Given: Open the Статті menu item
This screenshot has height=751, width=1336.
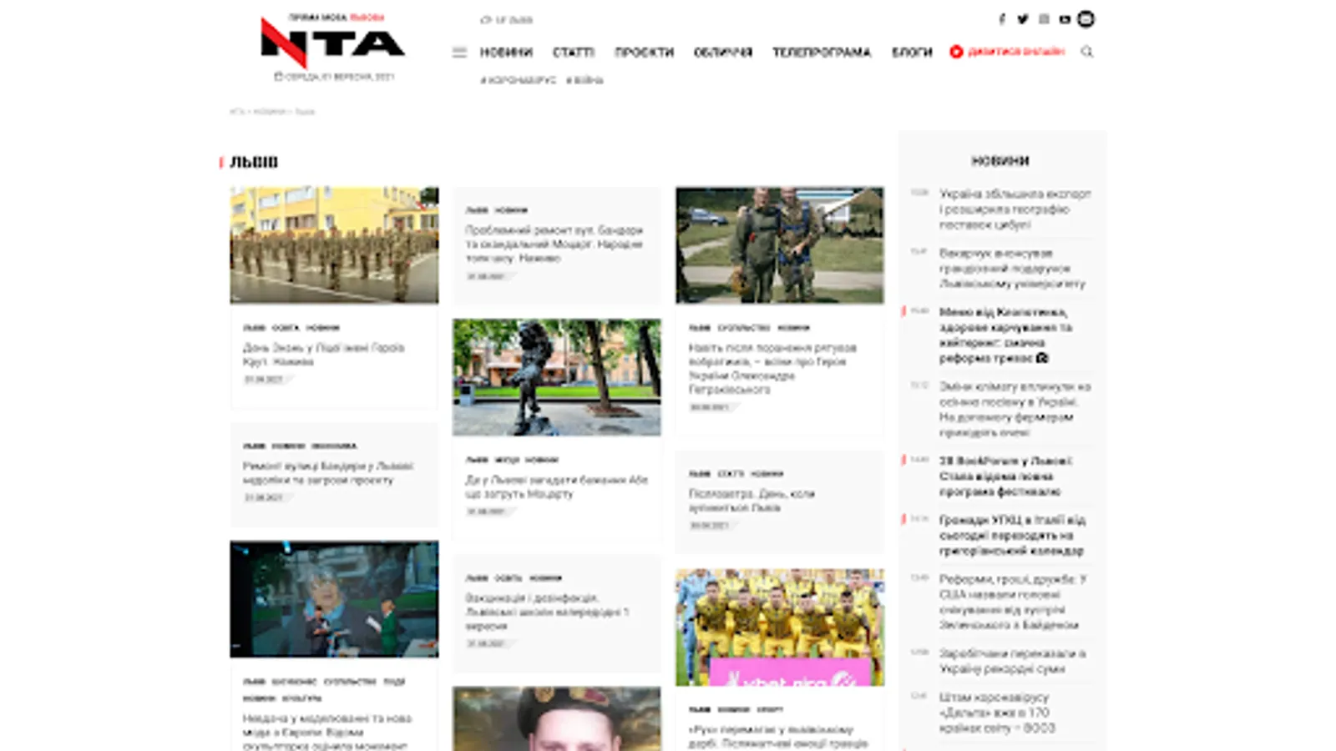Looking at the screenshot, I should coord(574,53).
